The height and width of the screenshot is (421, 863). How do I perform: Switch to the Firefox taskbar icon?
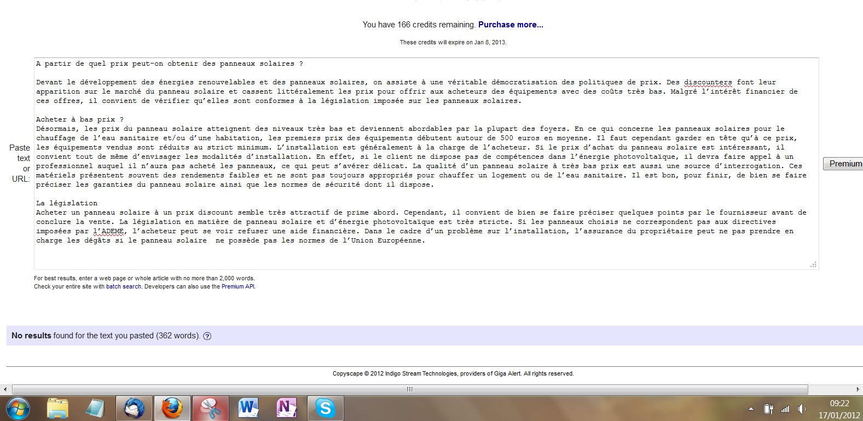(x=171, y=408)
